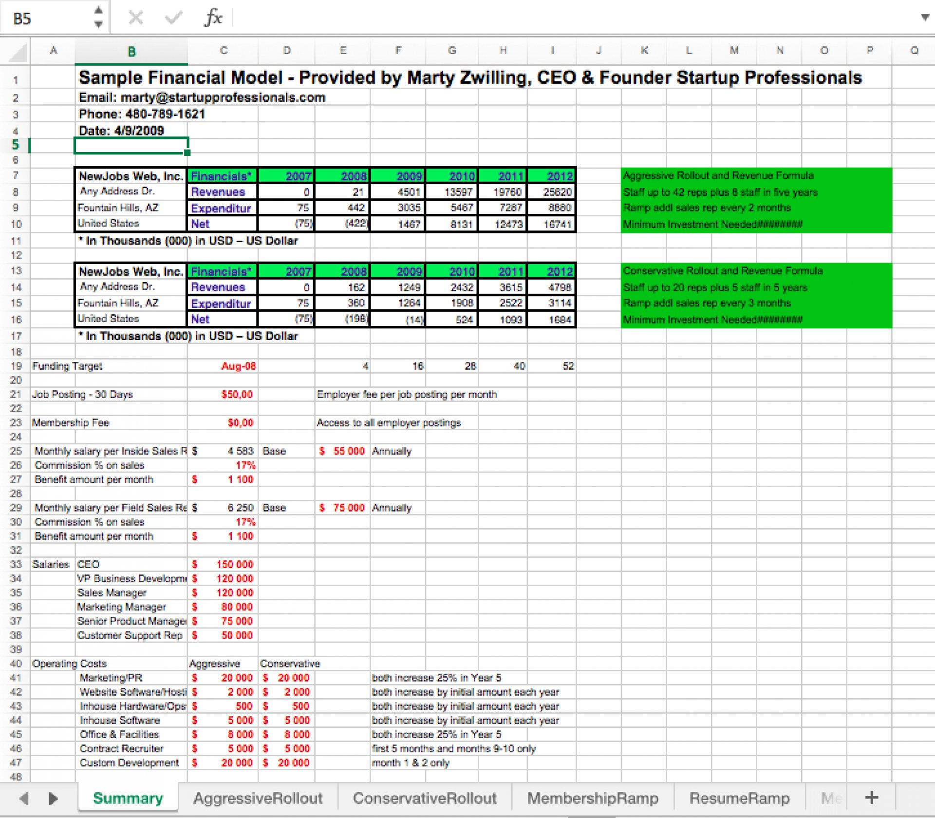Select column C header
Image resolution: width=935 pixels, height=818 pixels.
(223, 51)
